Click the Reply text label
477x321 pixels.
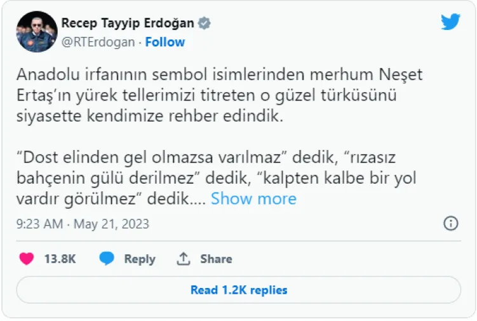(140, 259)
